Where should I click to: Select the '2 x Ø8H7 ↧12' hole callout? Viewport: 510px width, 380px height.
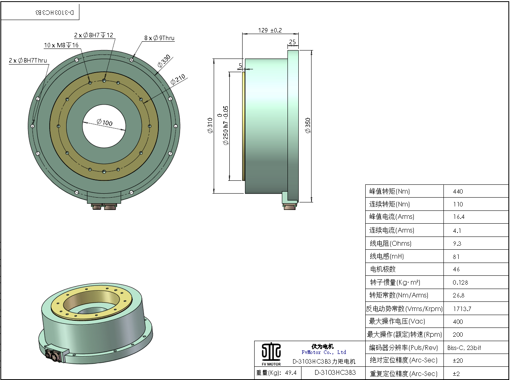94,35
